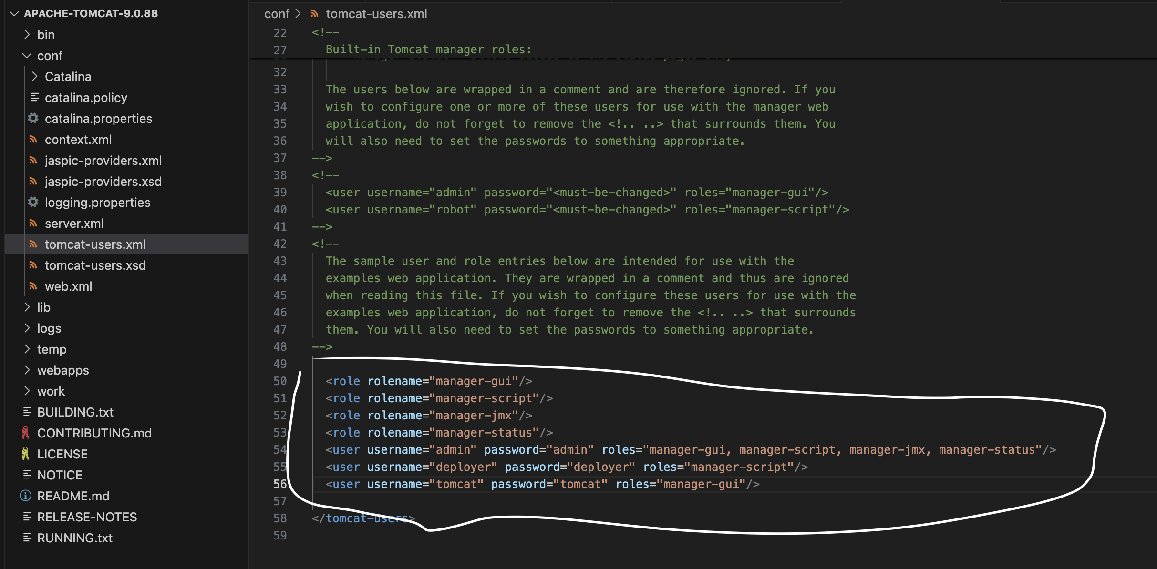Open catalina.properties file

tap(99, 118)
